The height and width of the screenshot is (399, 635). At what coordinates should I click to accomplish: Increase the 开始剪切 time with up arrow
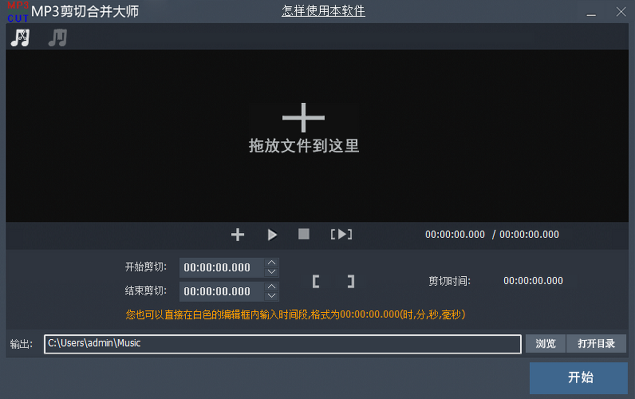click(x=271, y=263)
